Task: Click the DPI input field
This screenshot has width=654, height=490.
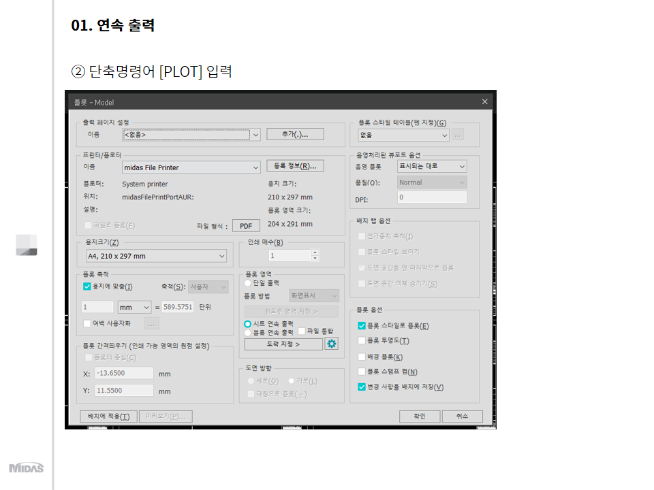Action: tap(432, 197)
